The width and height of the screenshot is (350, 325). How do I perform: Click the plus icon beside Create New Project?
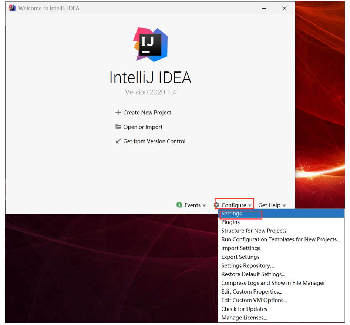pyautogui.click(x=118, y=113)
